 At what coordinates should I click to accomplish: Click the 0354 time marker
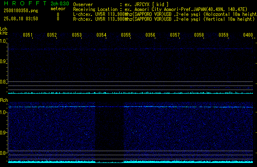(x=101, y=35)
